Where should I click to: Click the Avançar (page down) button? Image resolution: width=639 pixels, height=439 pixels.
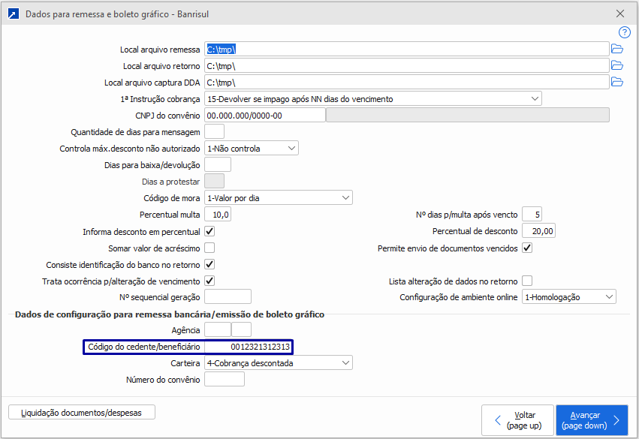coord(591,419)
